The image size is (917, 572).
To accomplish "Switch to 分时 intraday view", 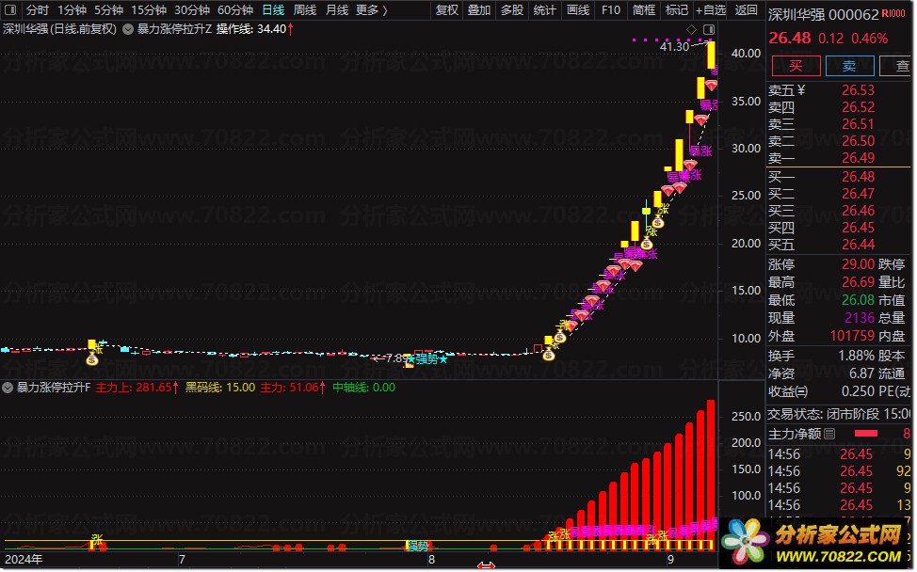I will (x=38, y=10).
